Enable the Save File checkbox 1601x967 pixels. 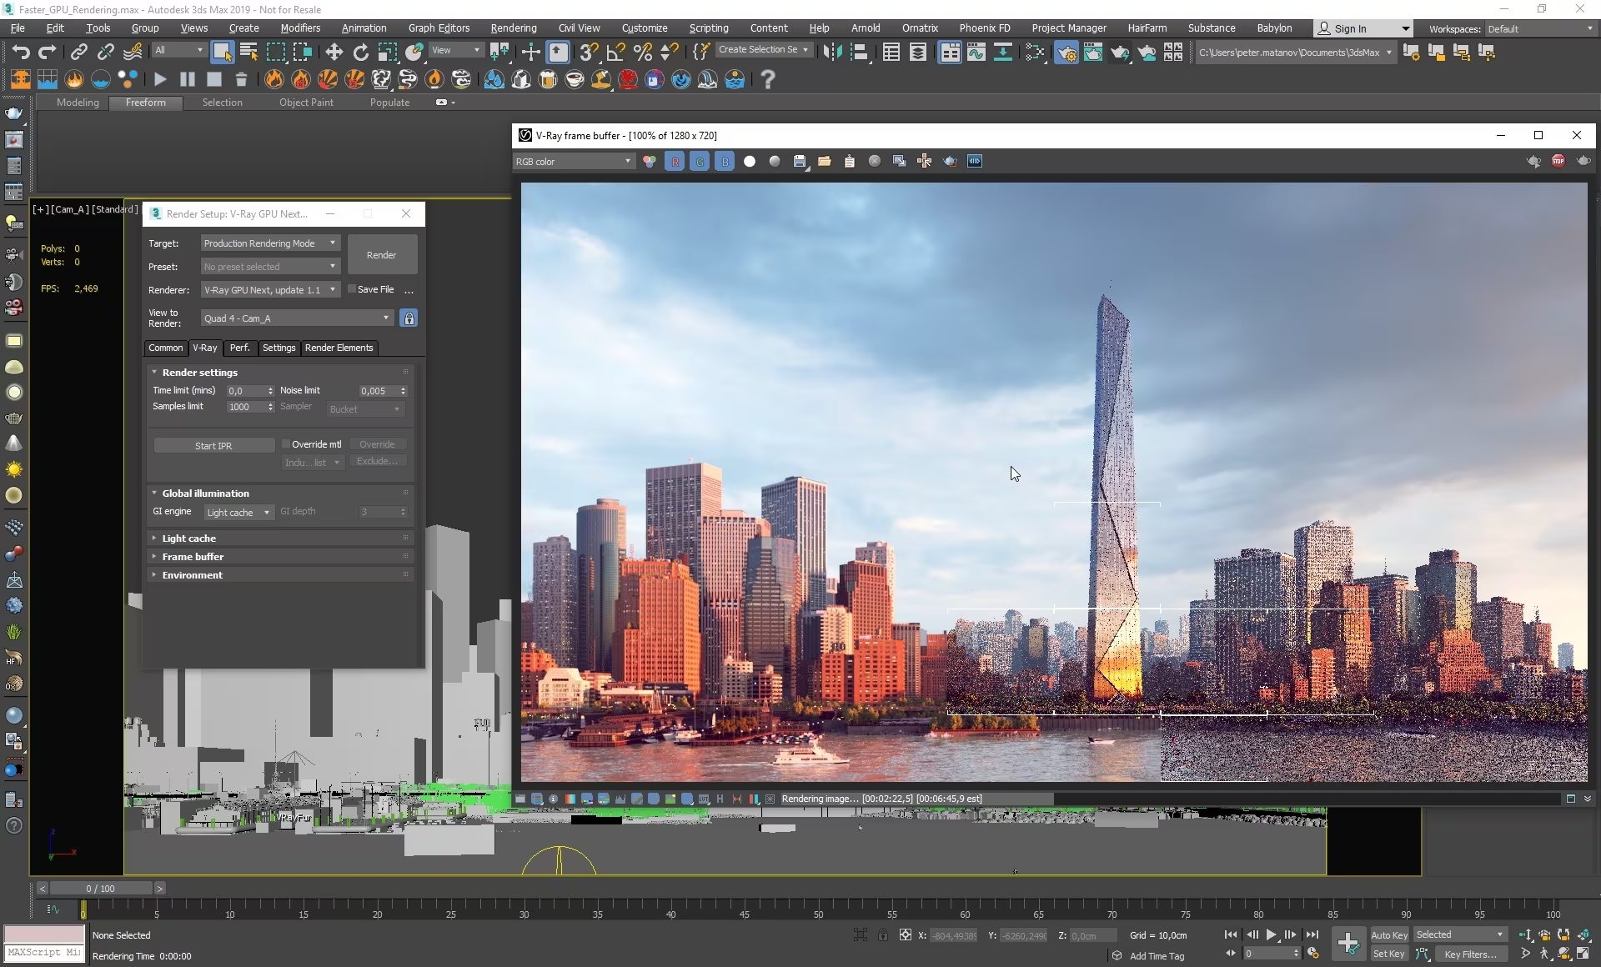click(352, 289)
